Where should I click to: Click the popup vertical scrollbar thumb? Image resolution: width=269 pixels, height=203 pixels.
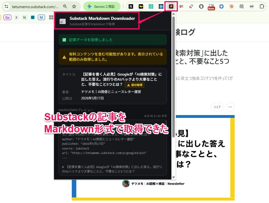pos(173,77)
